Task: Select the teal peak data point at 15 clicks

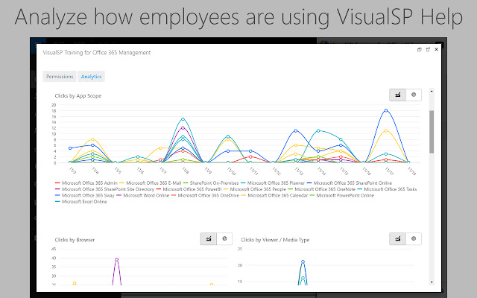Action: [x=183, y=119]
